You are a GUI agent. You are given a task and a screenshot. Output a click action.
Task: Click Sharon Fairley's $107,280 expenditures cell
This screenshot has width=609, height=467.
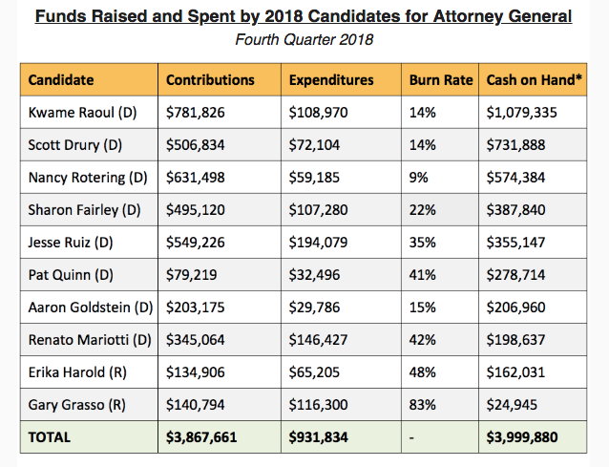pyautogui.click(x=319, y=209)
